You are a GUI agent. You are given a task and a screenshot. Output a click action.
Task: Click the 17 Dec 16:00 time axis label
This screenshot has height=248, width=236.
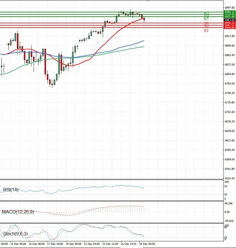(x=55, y=244)
